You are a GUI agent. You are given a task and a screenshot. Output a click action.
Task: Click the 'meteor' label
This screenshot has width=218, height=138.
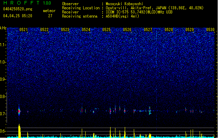point(49,11)
